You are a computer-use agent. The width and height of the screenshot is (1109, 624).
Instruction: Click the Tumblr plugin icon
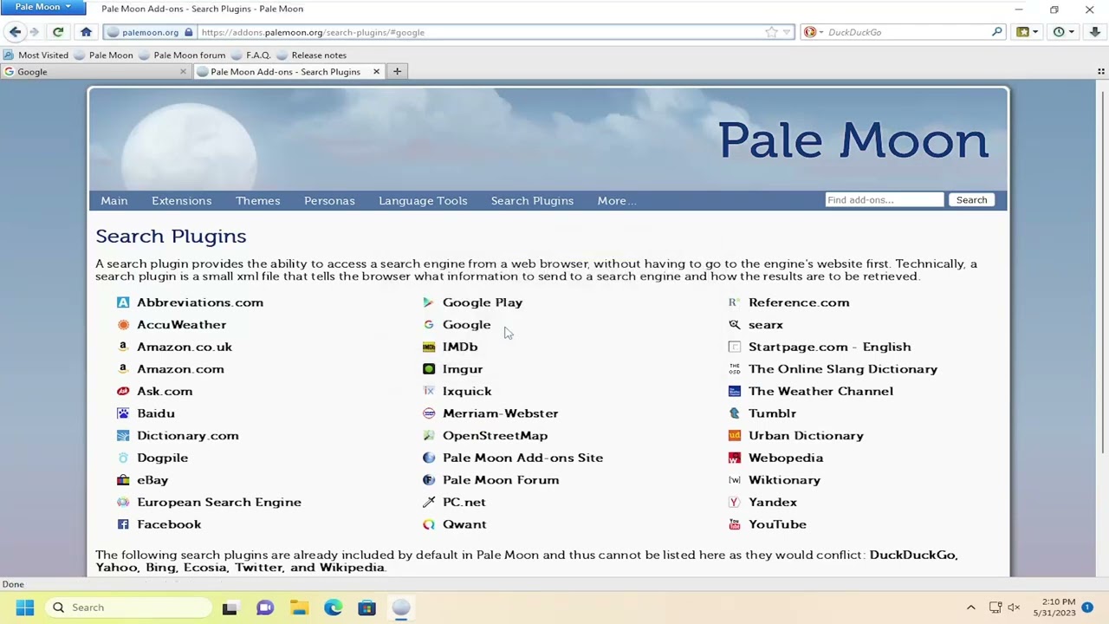click(735, 413)
